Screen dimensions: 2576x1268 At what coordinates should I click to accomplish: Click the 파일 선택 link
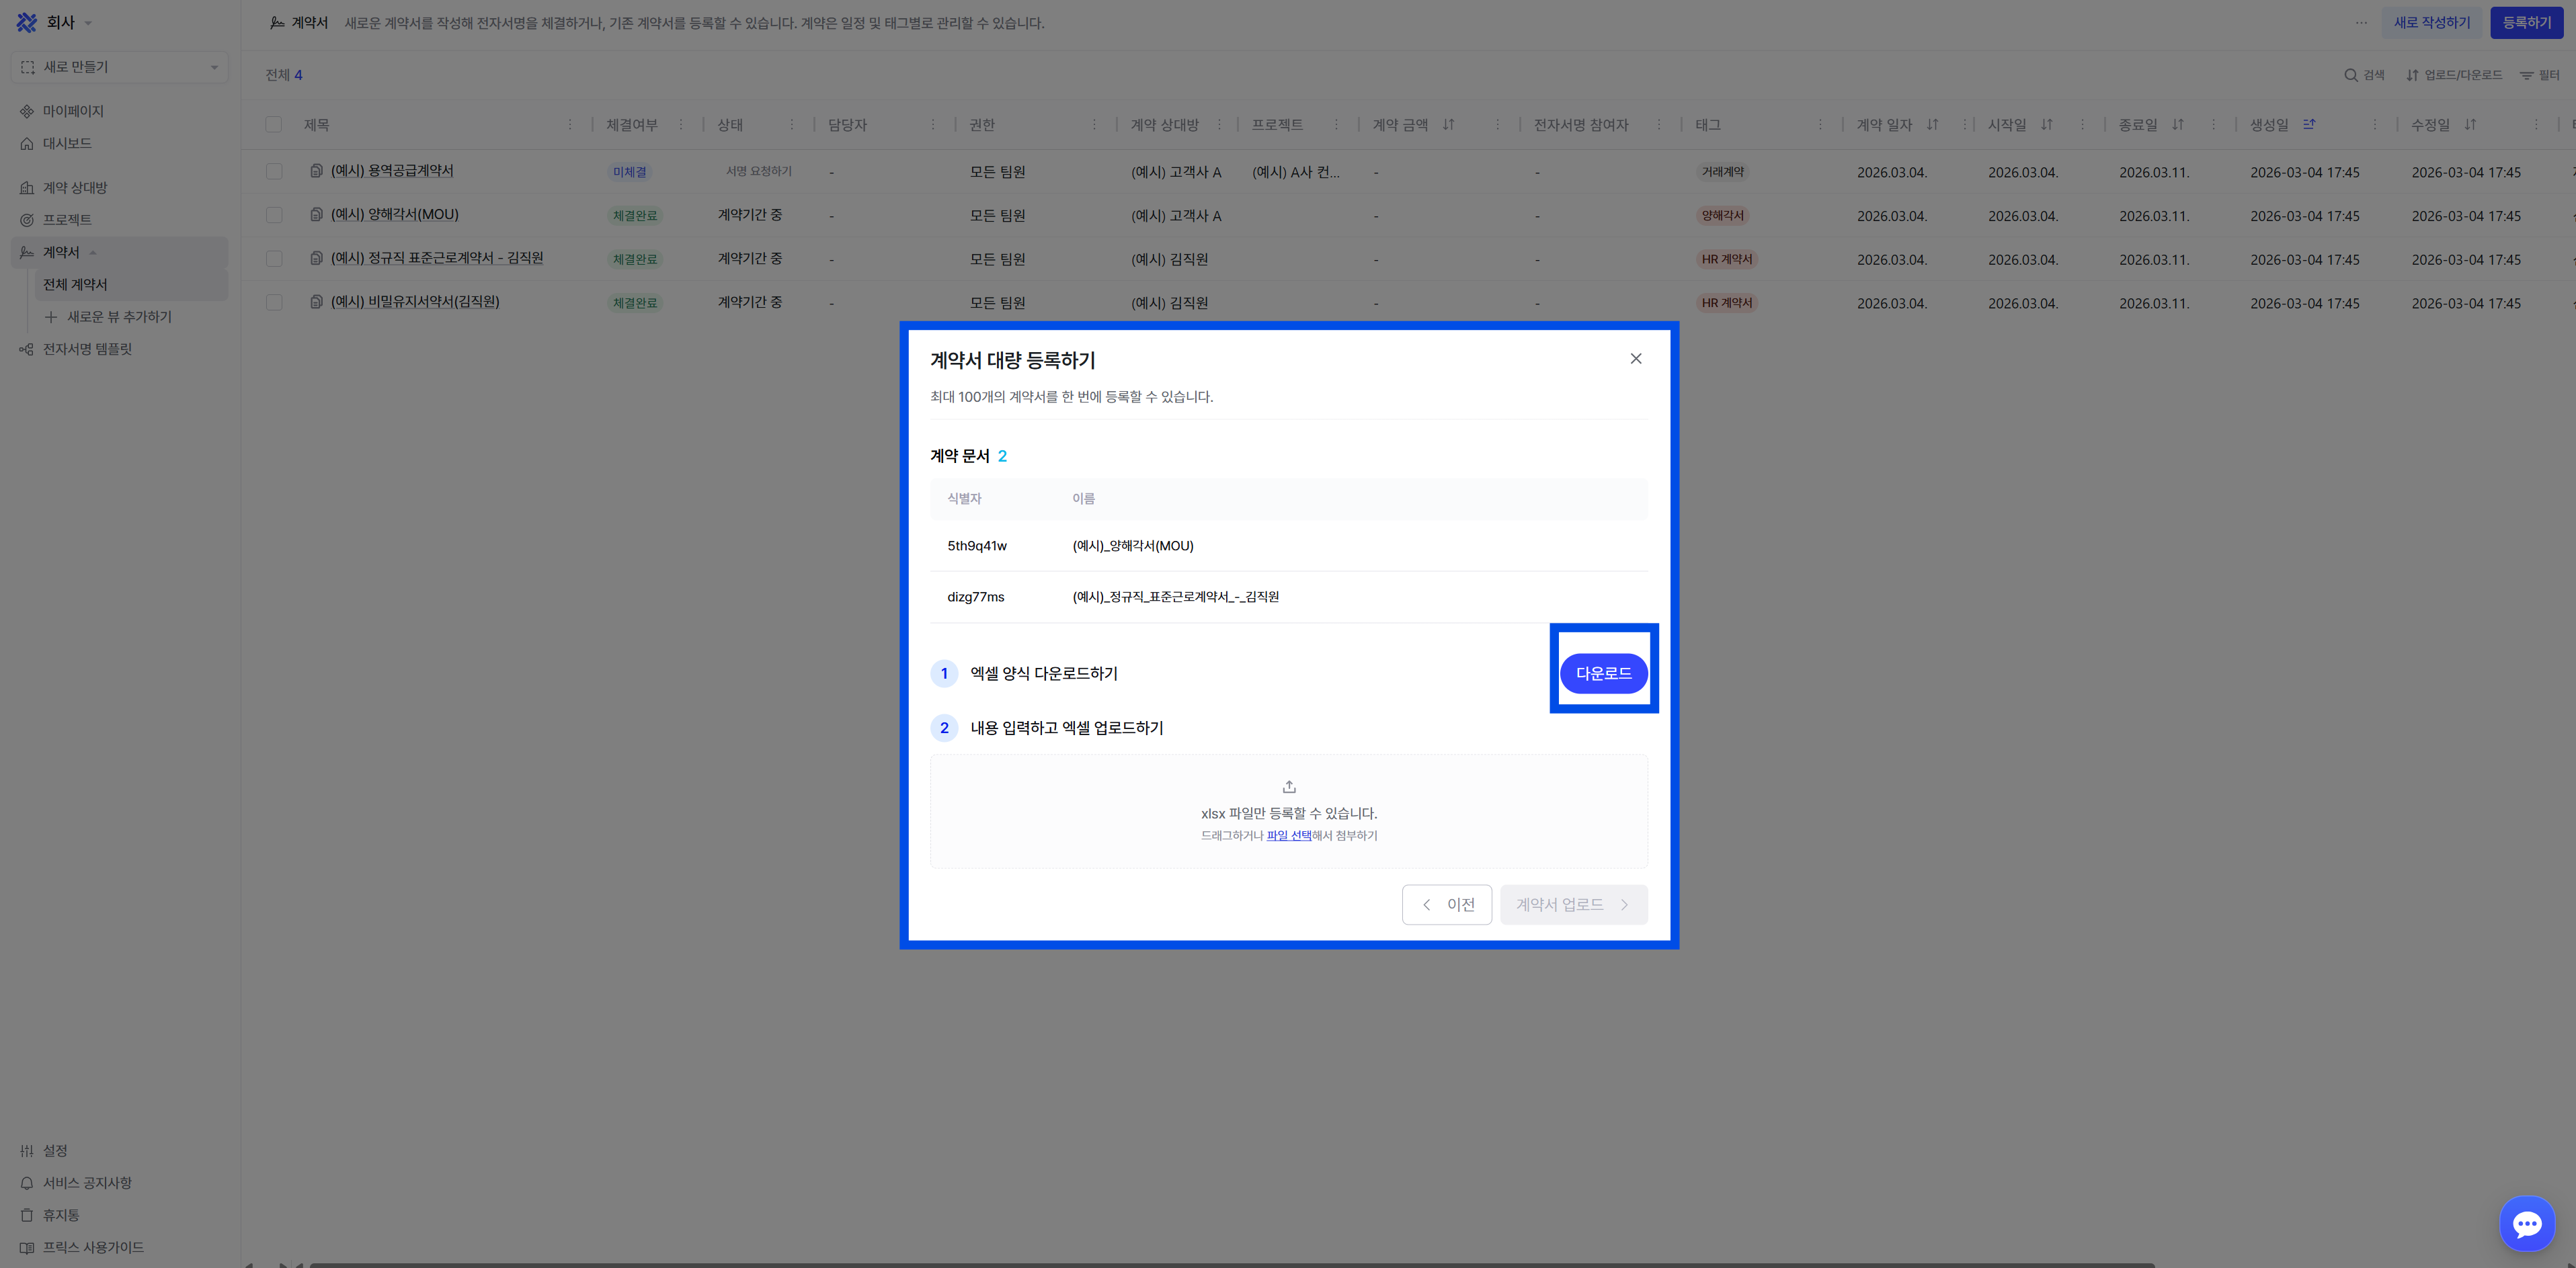(x=1288, y=835)
